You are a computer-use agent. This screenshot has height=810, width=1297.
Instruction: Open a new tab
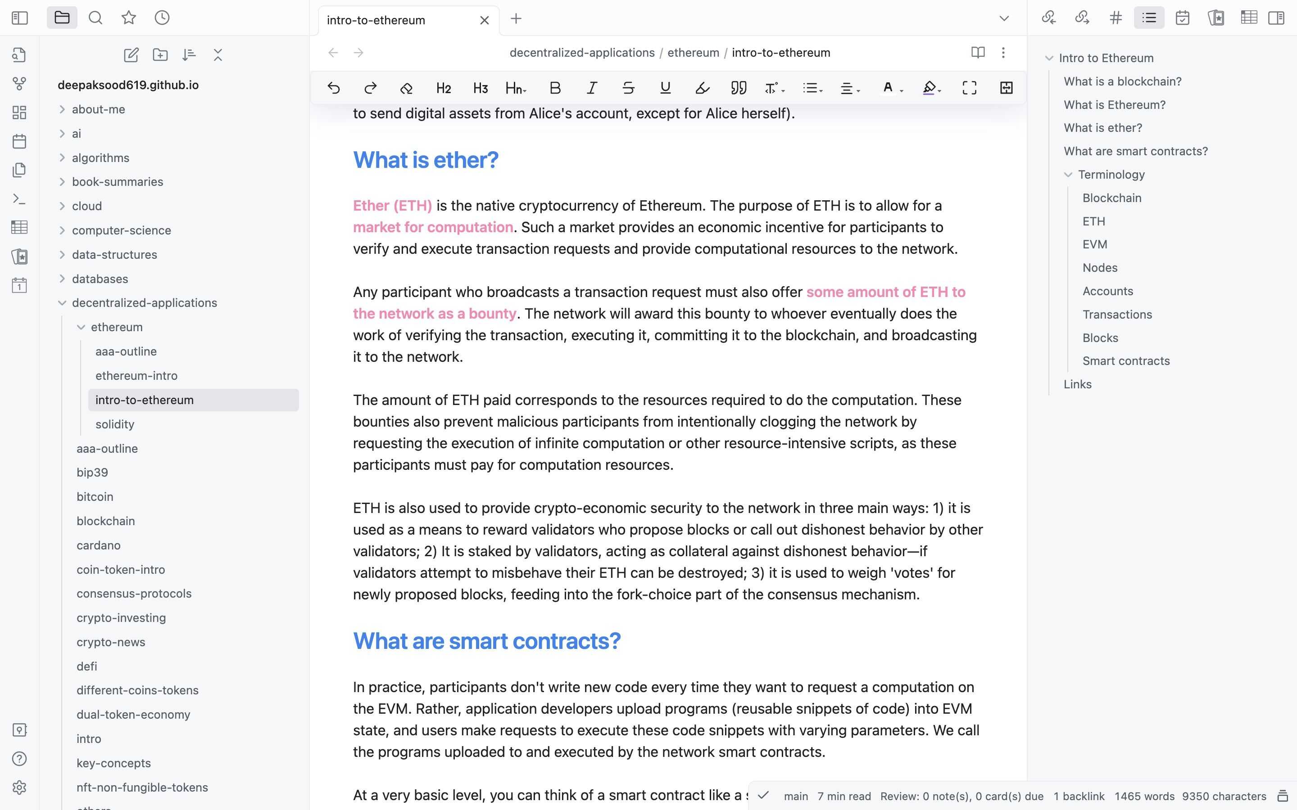(516, 19)
